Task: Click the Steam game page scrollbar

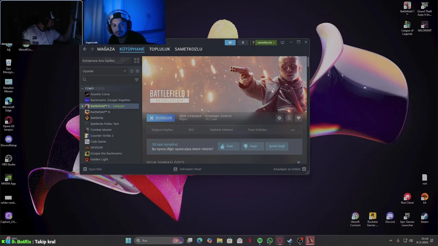Action: coord(308,62)
